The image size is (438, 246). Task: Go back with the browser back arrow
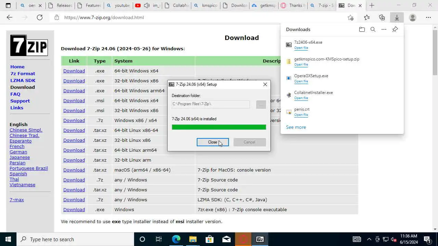[10, 17]
